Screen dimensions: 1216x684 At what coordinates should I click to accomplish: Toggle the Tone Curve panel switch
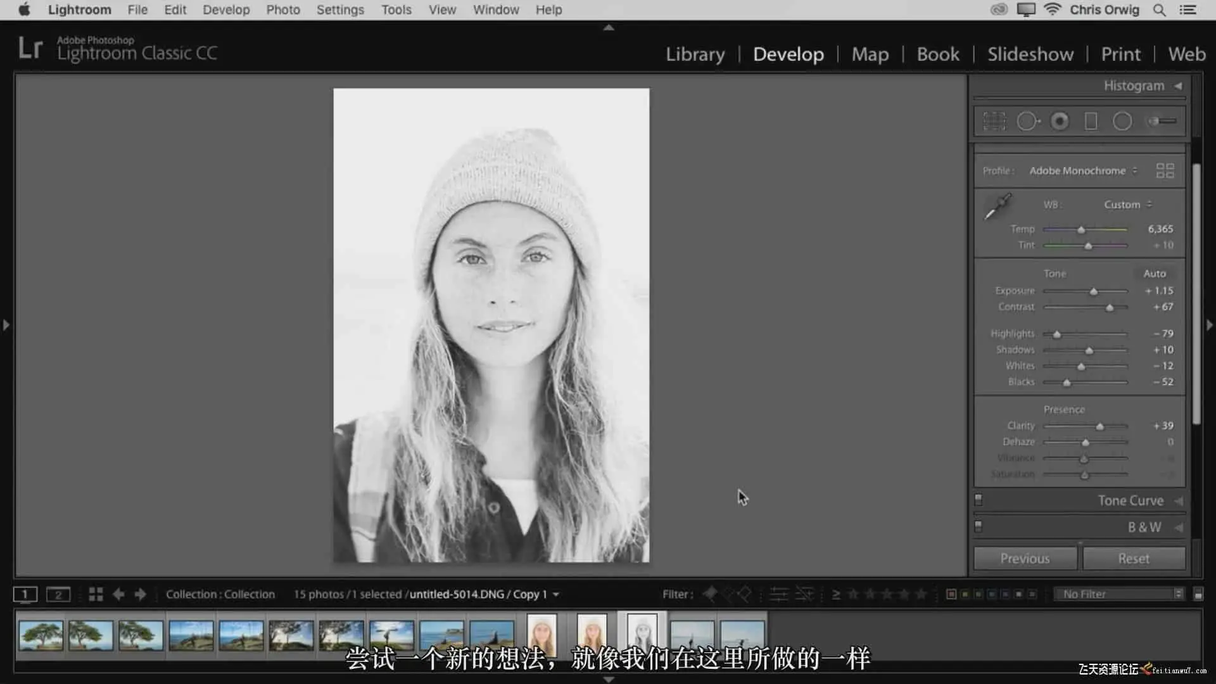(x=978, y=500)
